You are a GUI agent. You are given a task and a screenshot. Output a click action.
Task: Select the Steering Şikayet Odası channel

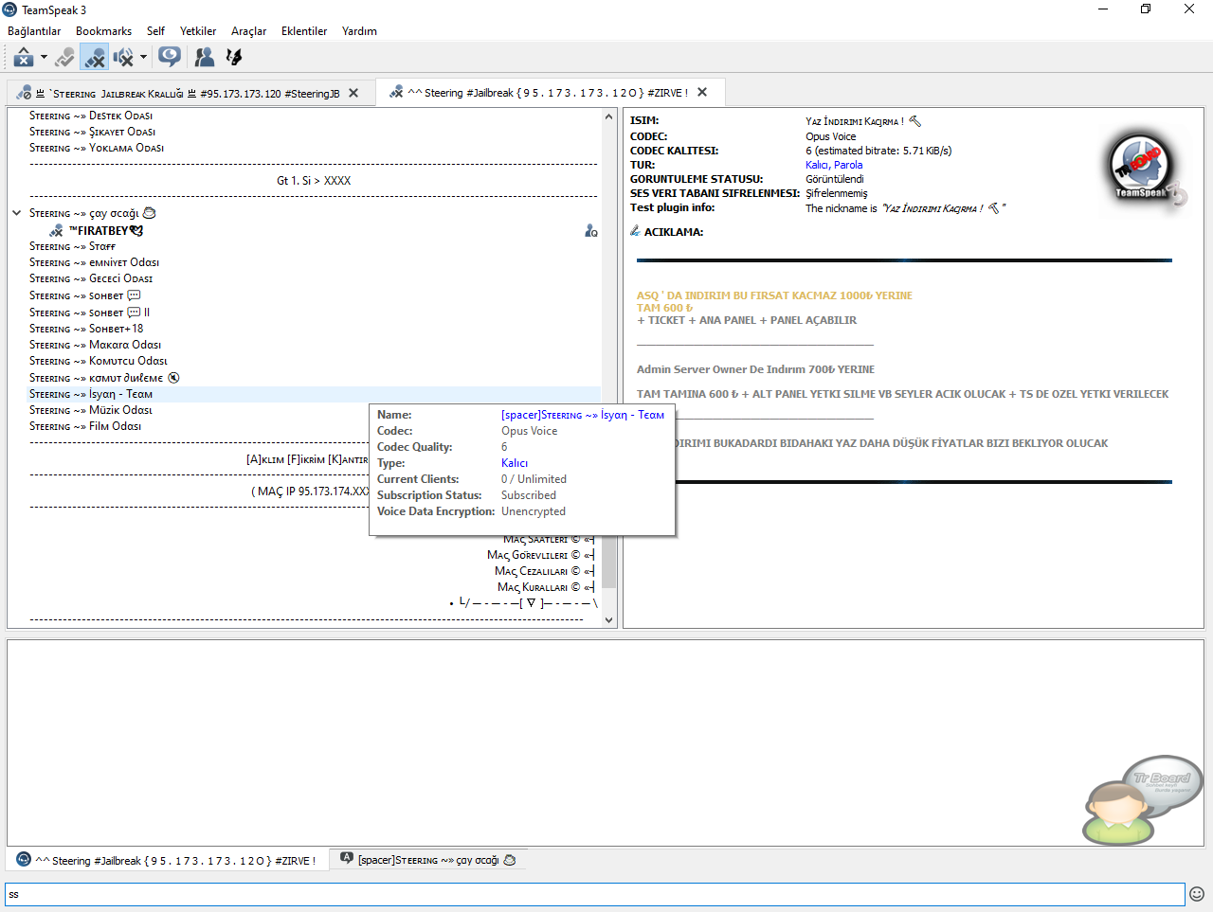[x=92, y=132]
